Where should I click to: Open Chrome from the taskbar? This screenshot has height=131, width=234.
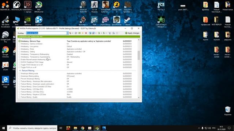[83, 128]
